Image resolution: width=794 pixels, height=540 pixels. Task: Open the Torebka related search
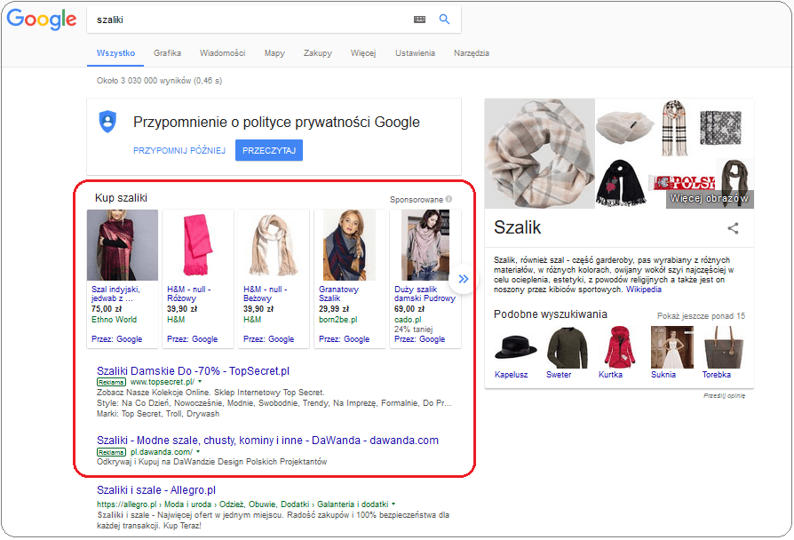pyautogui.click(x=717, y=374)
